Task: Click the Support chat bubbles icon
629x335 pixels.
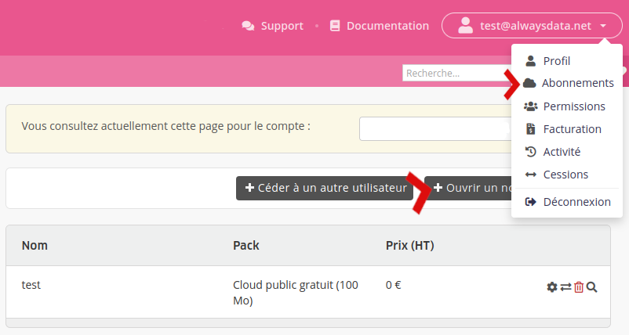Action: click(248, 26)
